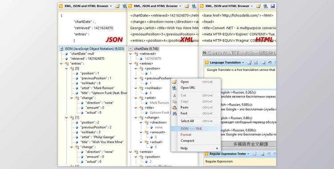This screenshot has height=169, width=334.
Task: Choose Copy in the context menu
Action: pyautogui.click(x=196, y=101)
